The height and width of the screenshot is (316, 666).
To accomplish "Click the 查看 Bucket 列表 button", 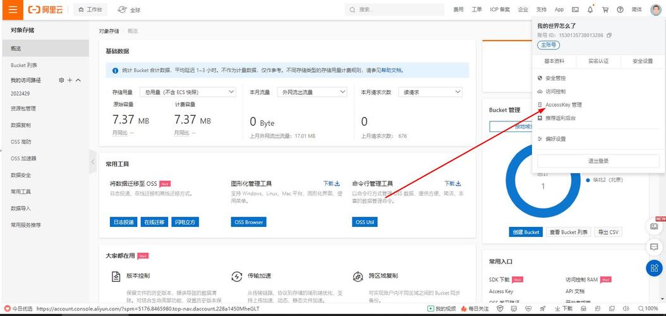I will pyautogui.click(x=569, y=232).
